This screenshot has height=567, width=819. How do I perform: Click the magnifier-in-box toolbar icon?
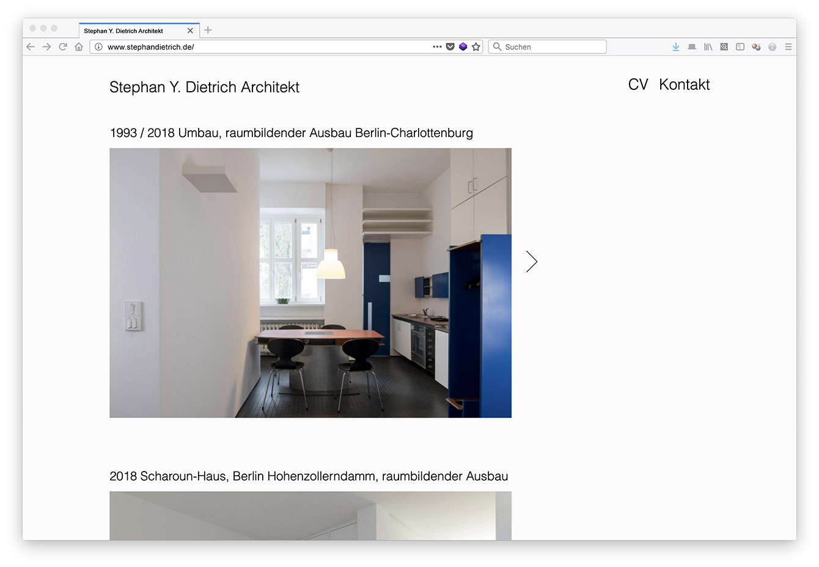tap(724, 46)
